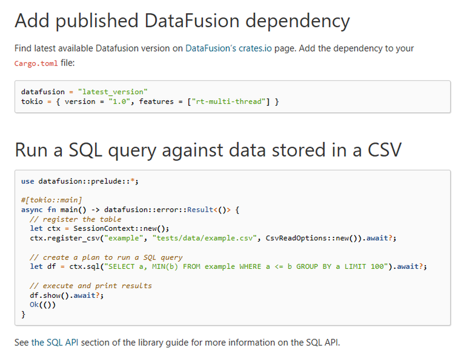Click the "rt-multi-thread" string in the tokio line

coord(229,102)
